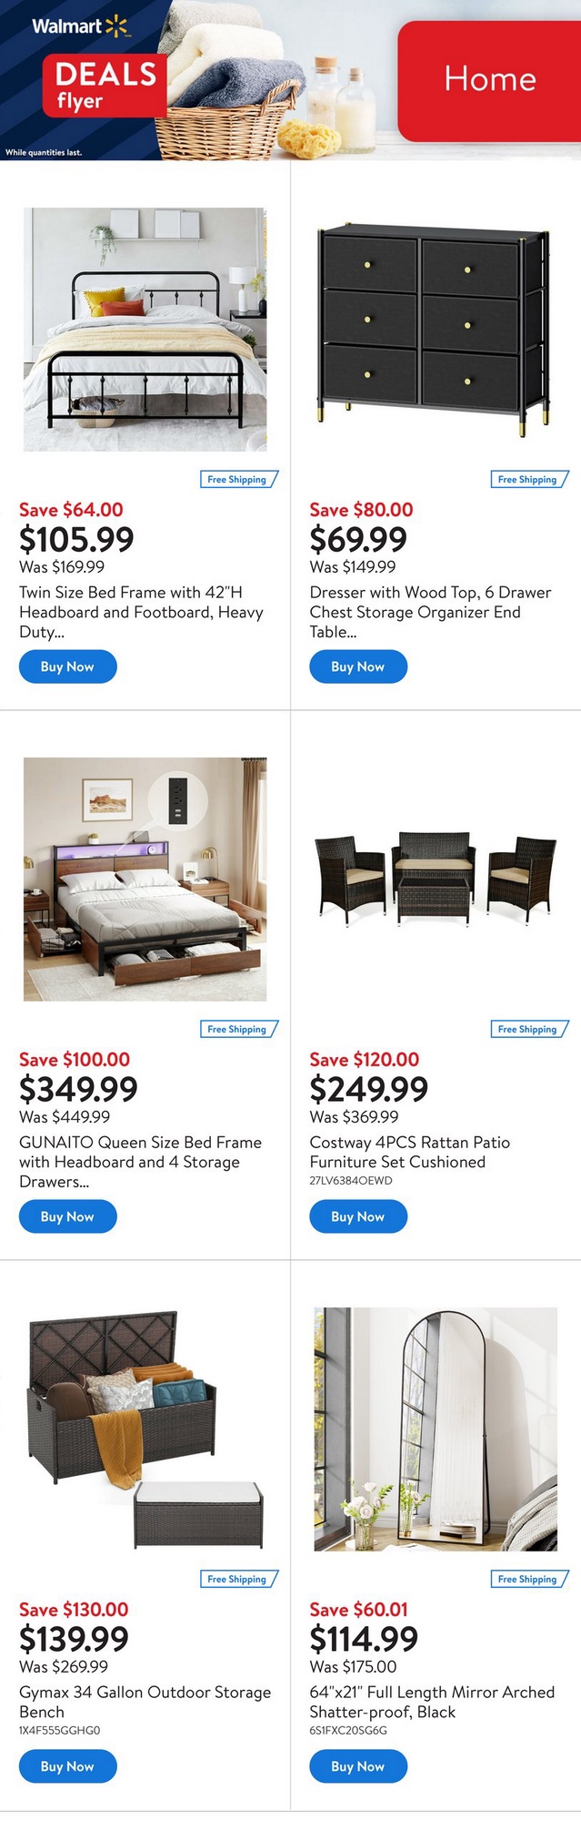This screenshot has width=581, height=1821.
Task: Open the Costway 4PCS Rattan Patio title
Action: coord(409,1152)
